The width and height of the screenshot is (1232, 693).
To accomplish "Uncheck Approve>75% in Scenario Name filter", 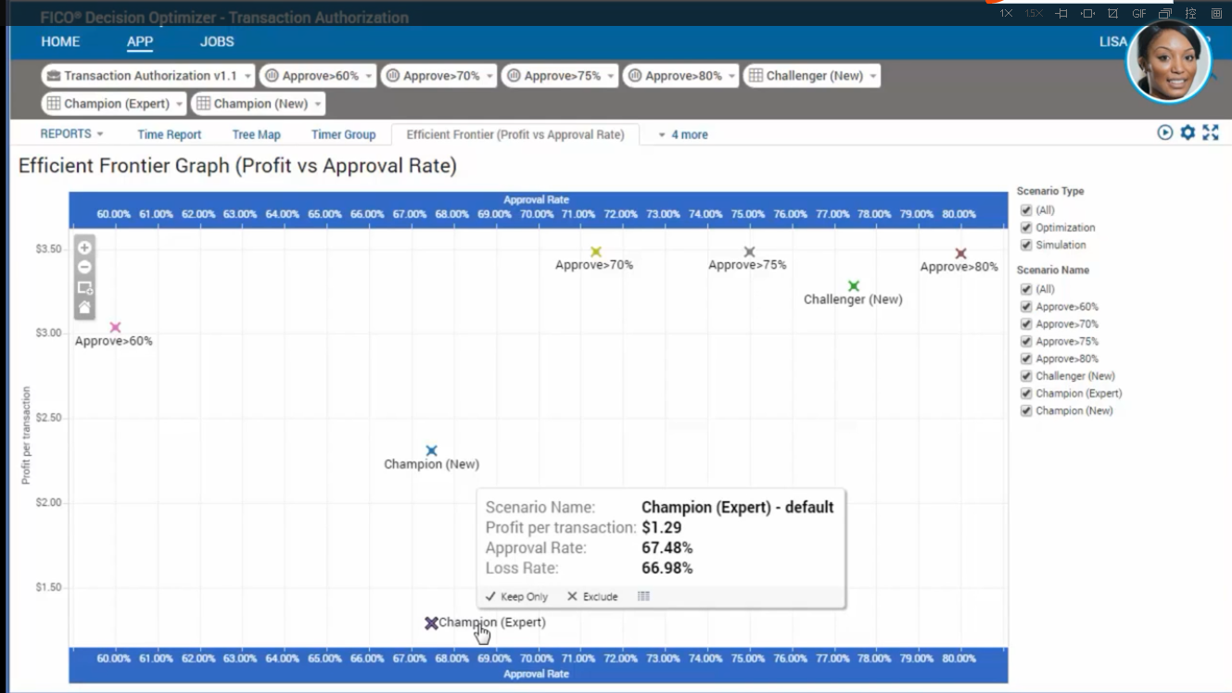I will tap(1026, 342).
